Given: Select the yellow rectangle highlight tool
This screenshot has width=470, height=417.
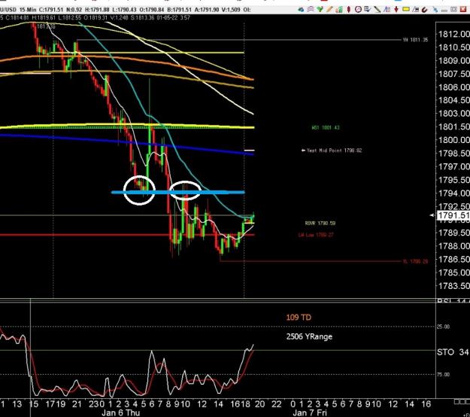Looking at the screenshot, I should (x=406, y=9).
